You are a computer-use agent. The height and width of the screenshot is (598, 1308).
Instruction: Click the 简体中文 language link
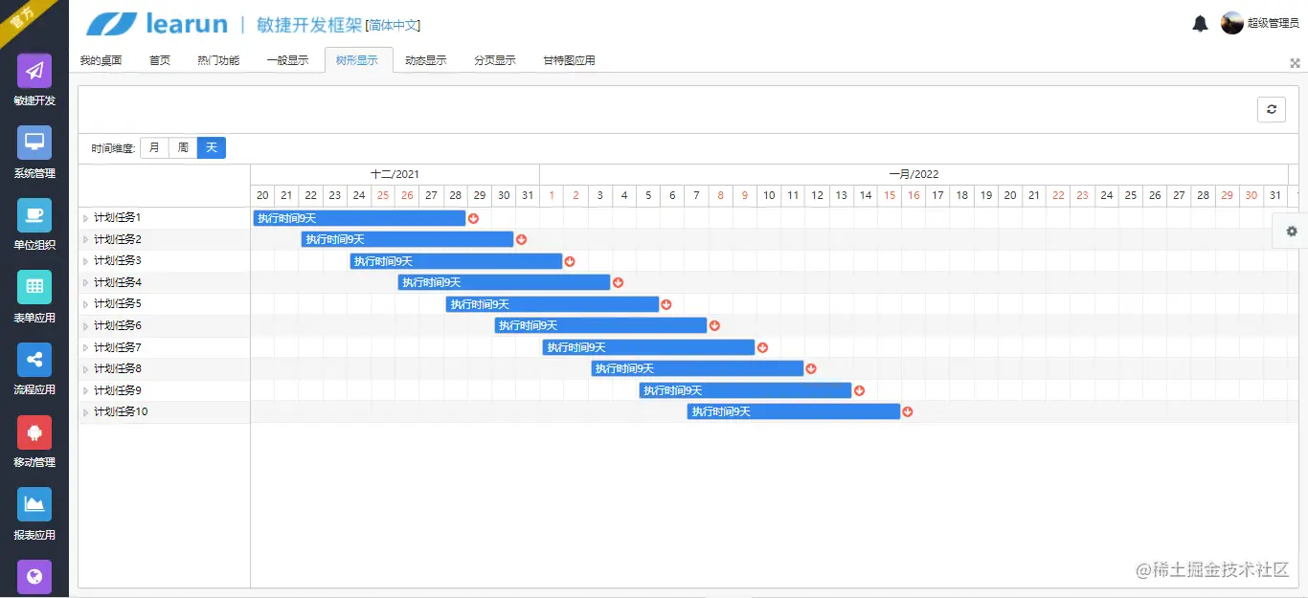point(393,26)
